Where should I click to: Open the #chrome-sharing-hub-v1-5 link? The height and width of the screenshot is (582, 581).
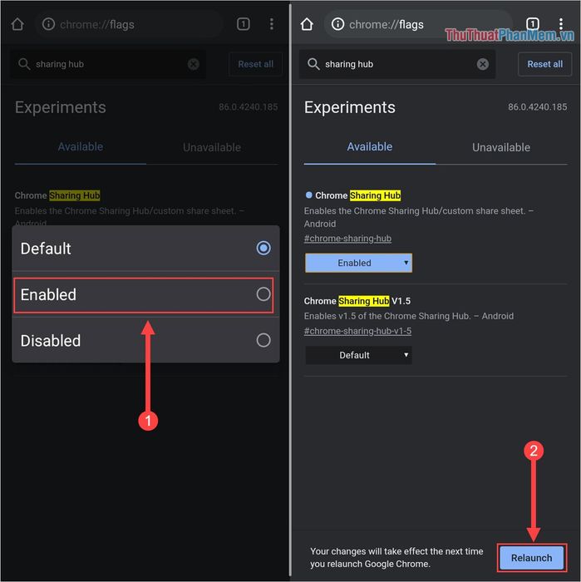coord(357,331)
